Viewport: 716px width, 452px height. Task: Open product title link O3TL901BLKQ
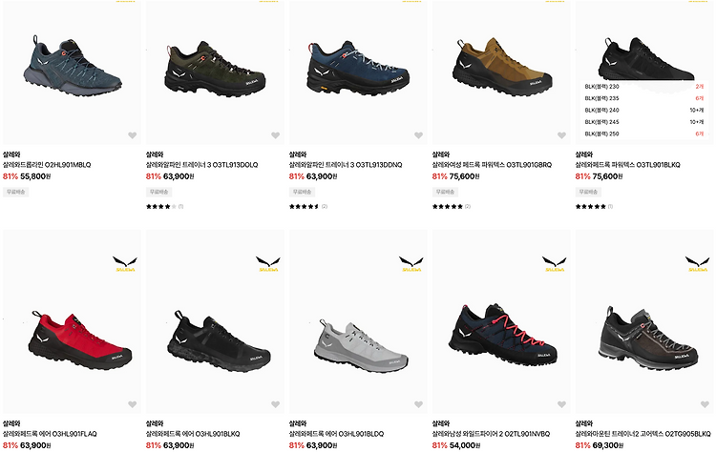coord(627,165)
